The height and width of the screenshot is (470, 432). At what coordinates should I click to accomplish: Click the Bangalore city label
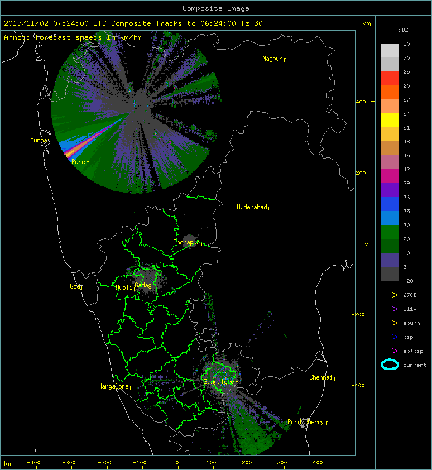click(220, 382)
